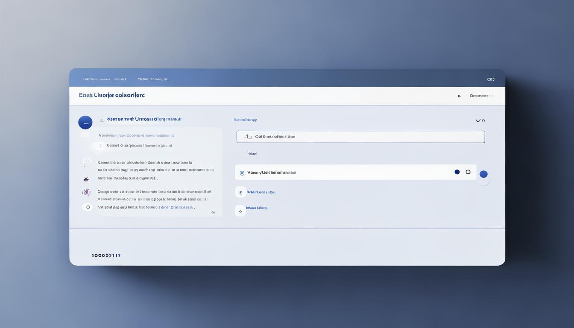Click the small round 'C' icon in the left card

pyautogui.click(x=100, y=146)
